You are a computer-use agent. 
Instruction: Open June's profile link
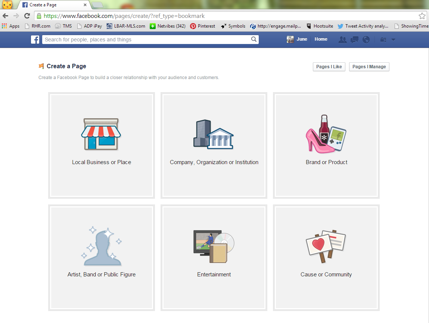click(302, 39)
